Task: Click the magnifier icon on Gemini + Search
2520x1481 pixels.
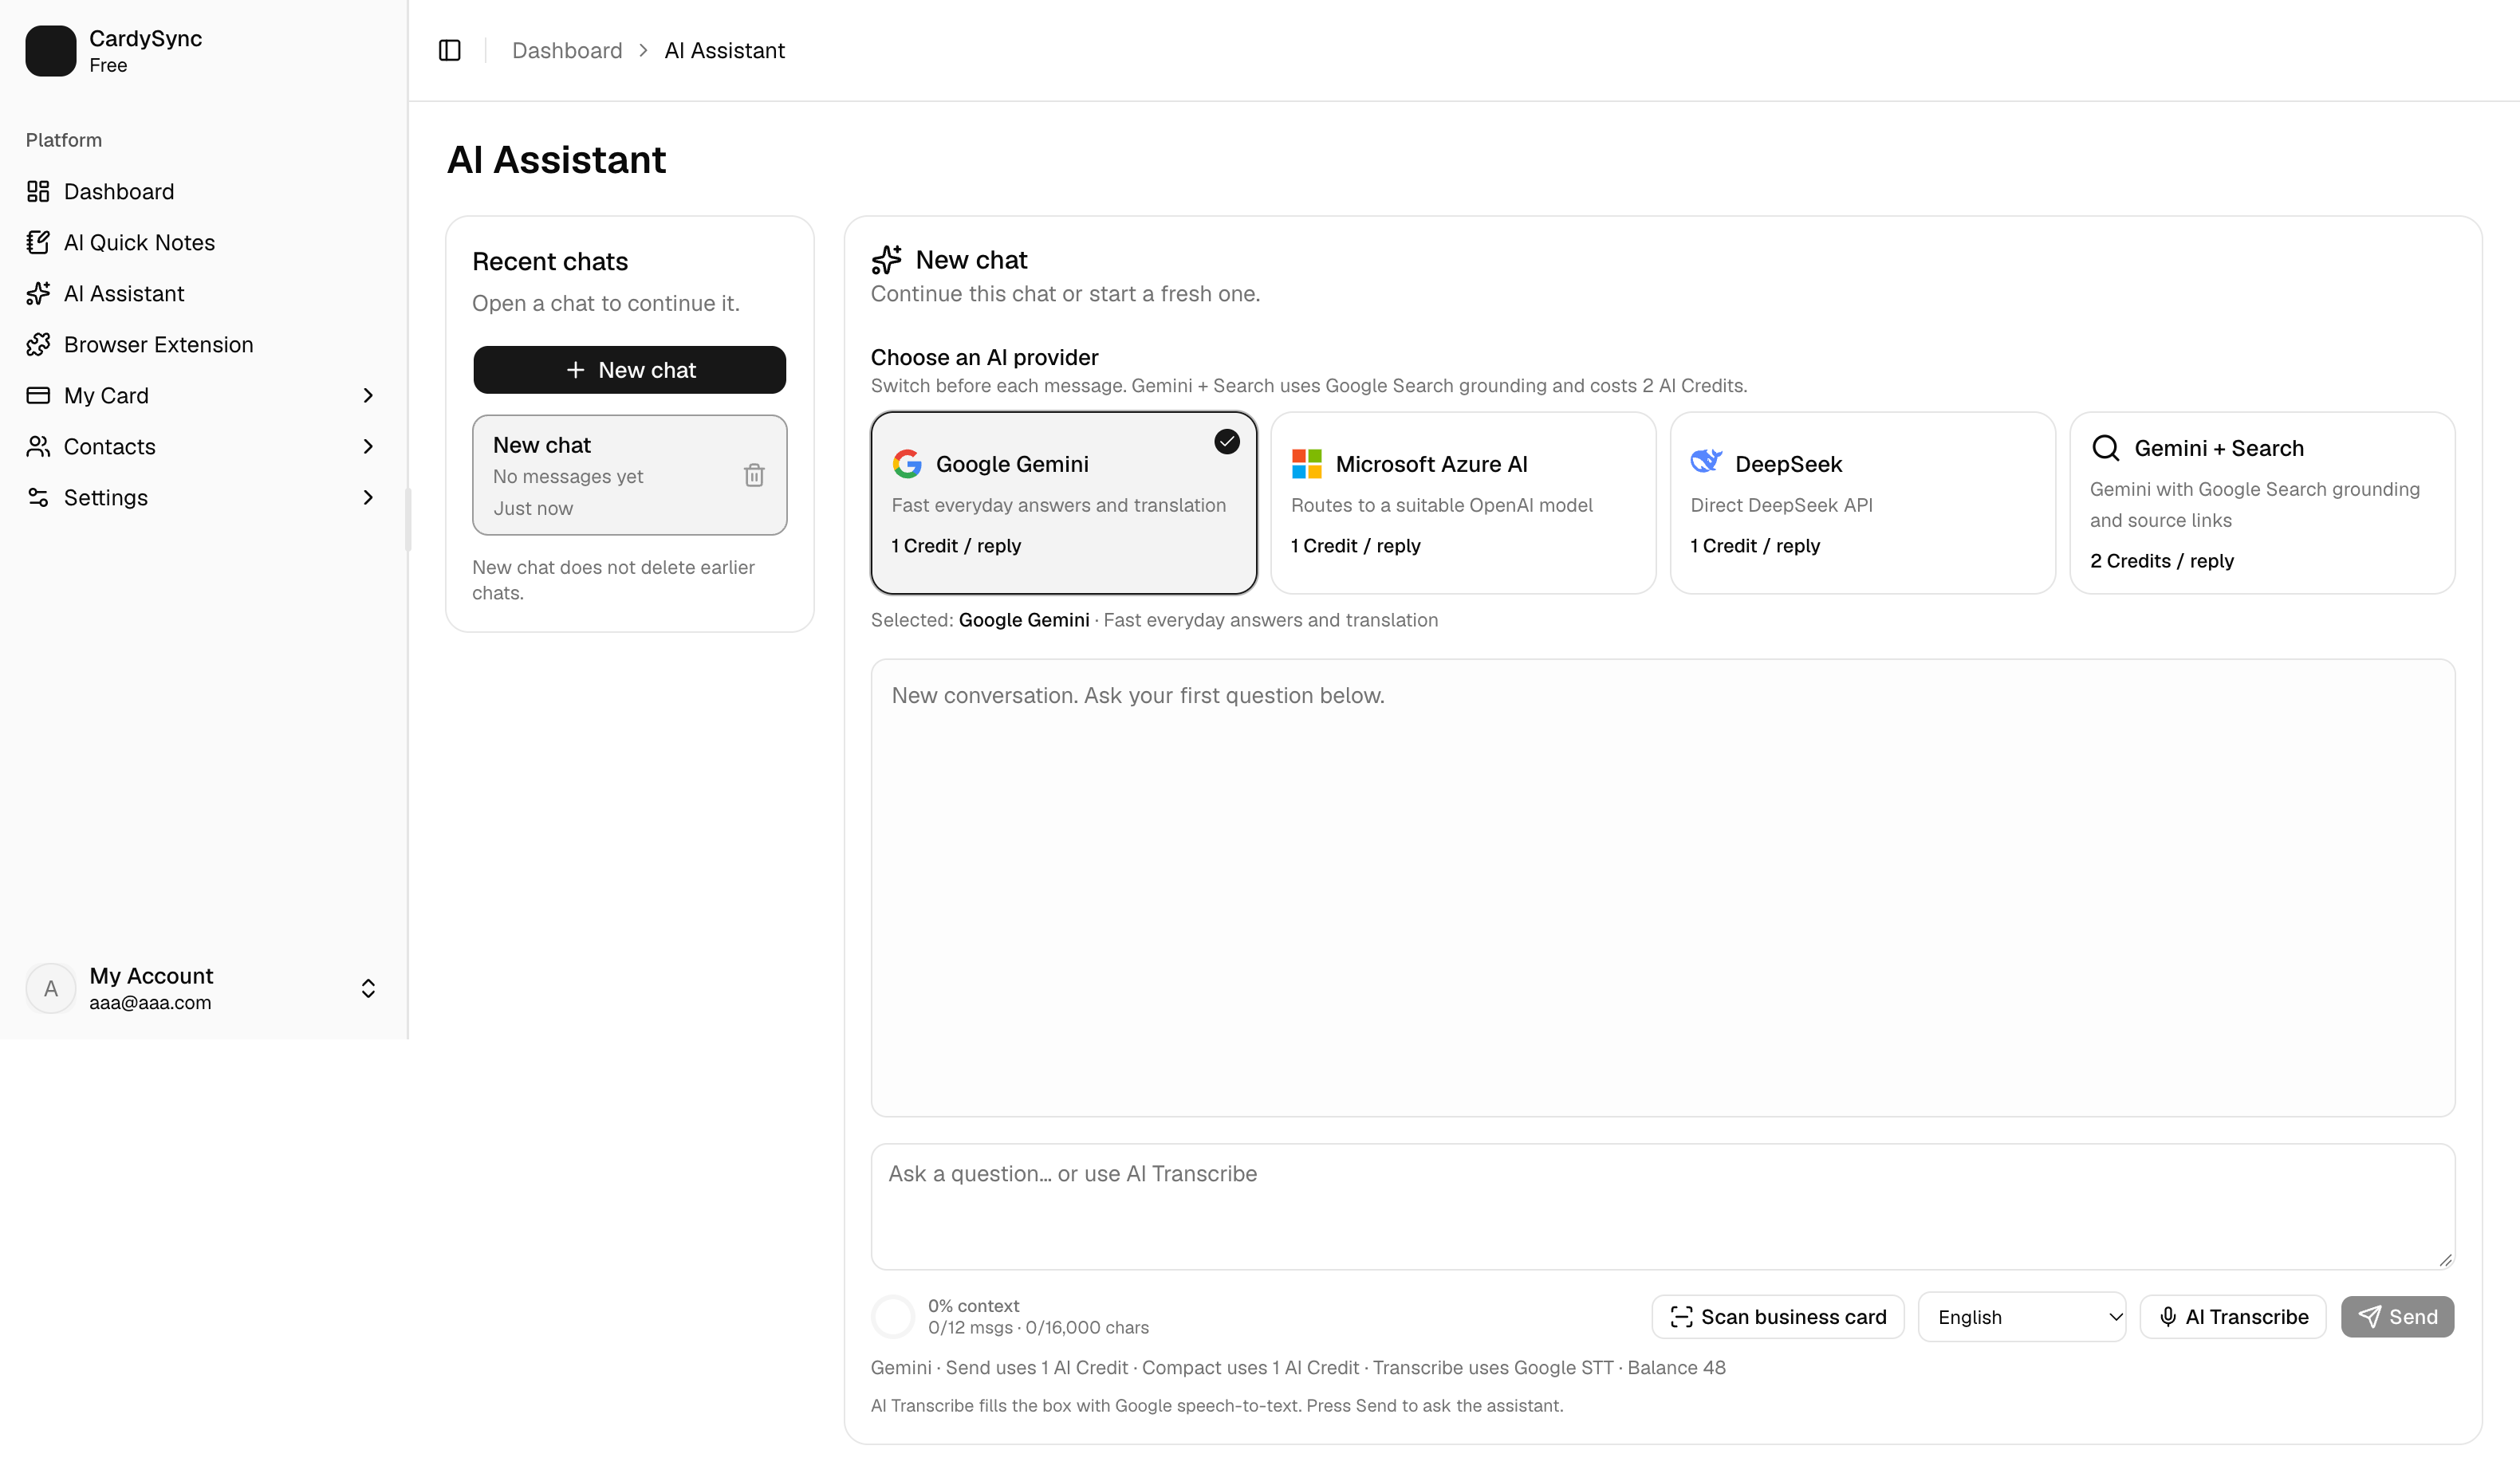Action: click(2105, 448)
